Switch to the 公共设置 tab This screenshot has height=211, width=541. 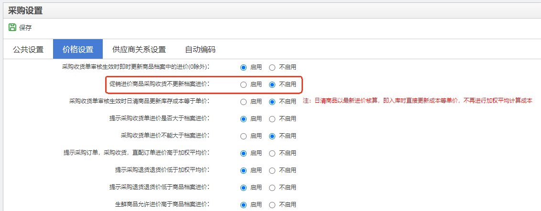pos(28,50)
